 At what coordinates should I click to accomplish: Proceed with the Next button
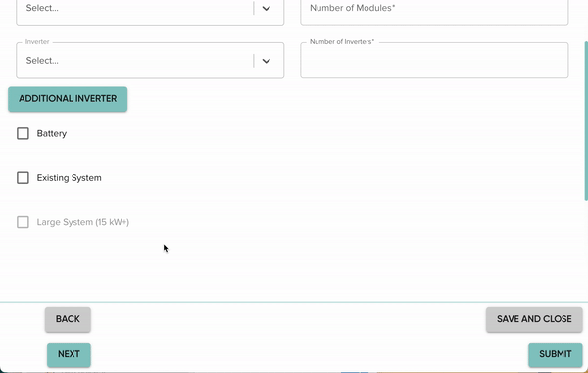[69, 354]
